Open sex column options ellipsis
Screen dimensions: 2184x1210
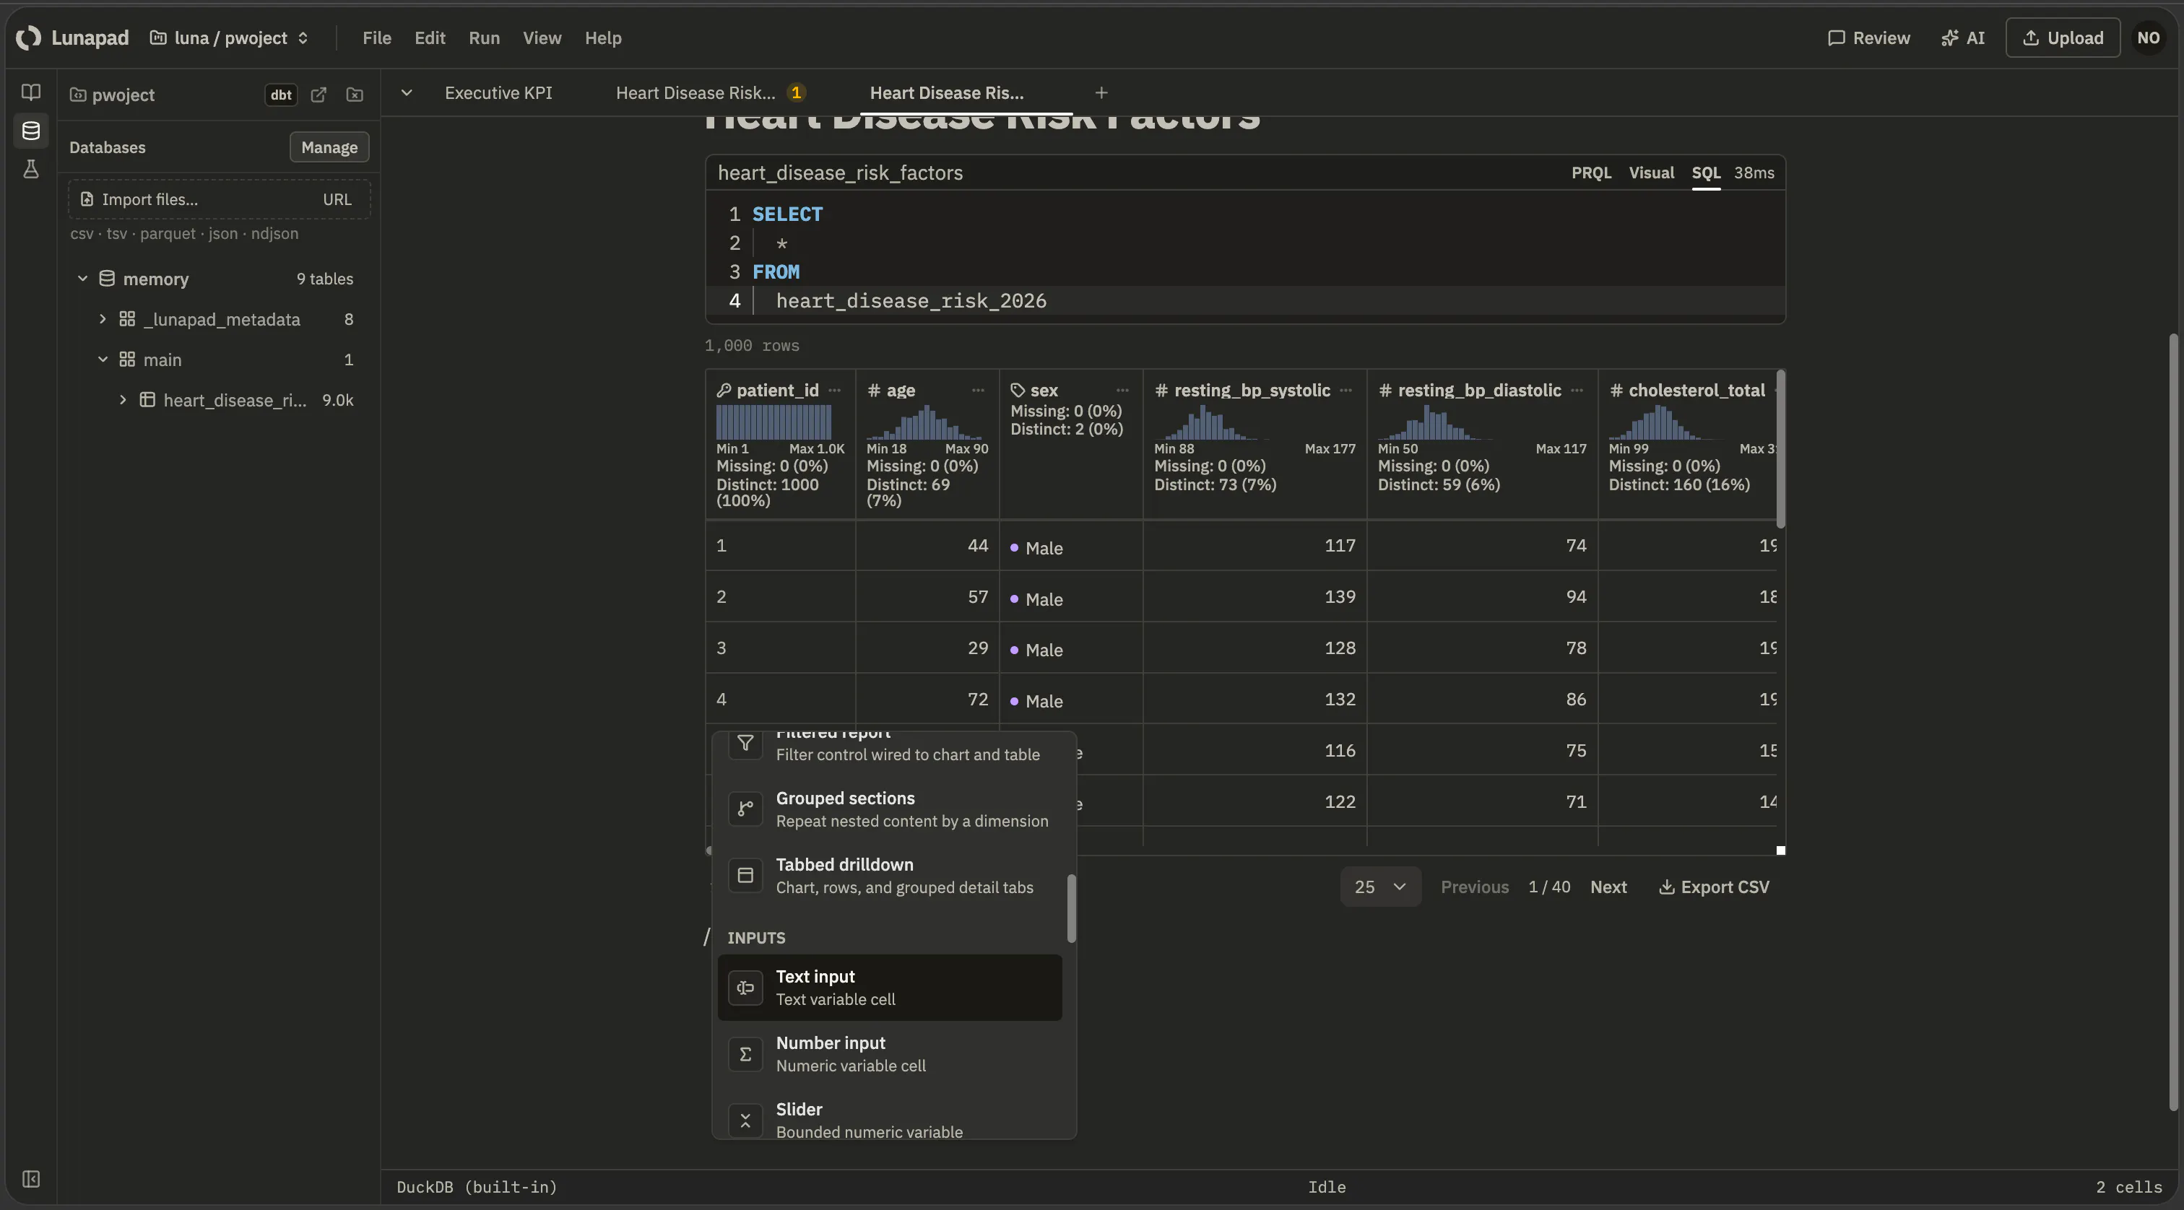(x=1122, y=390)
